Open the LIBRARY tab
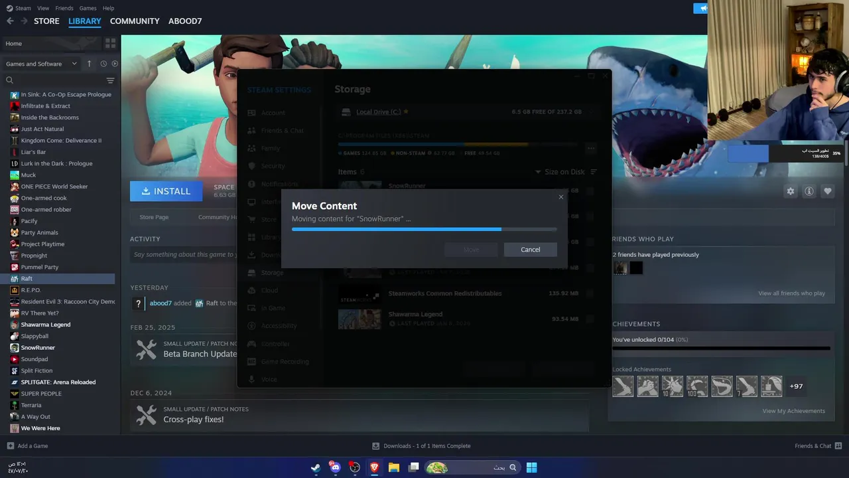This screenshot has width=849, height=478. (x=85, y=21)
